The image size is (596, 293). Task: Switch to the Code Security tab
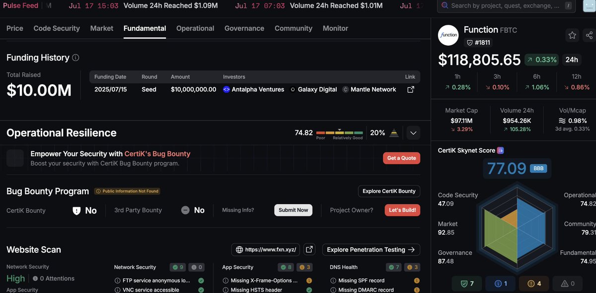[57, 28]
